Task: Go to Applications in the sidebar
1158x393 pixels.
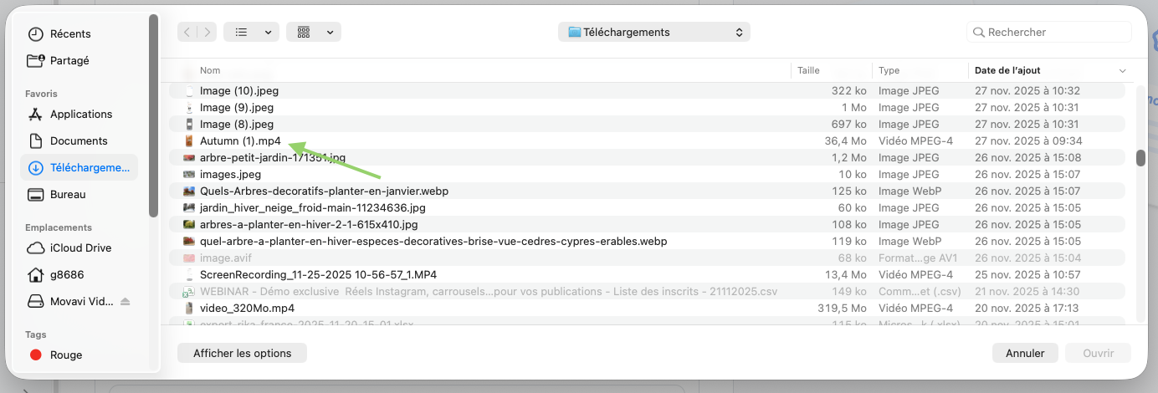Action: tap(80, 115)
